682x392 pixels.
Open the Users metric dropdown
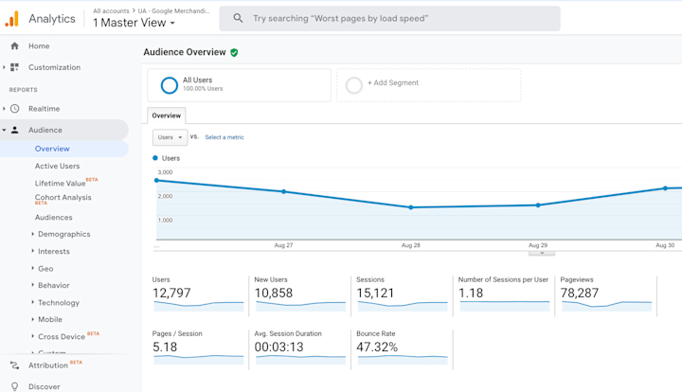(170, 137)
